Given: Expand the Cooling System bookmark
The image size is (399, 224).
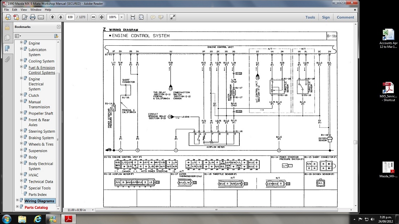Looking at the screenshot, I should tap(21, 60).
